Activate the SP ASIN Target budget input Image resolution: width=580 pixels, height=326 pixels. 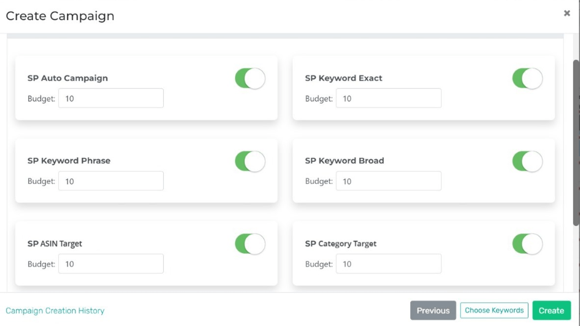click(111, 263)
